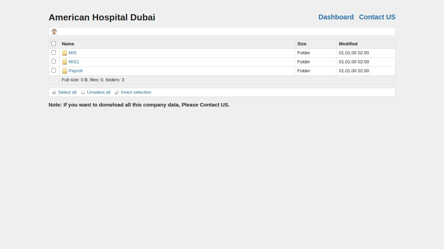444x249 pixels.
Task: Open the MIS folder name link
Action: coord(72,53)
